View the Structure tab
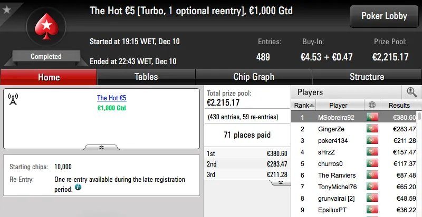Image resolution: width=422 pixels, height=217 pixels. 367,77
